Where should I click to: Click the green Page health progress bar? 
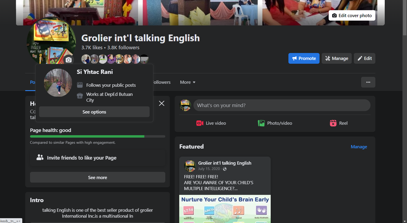tap(87, 137)
